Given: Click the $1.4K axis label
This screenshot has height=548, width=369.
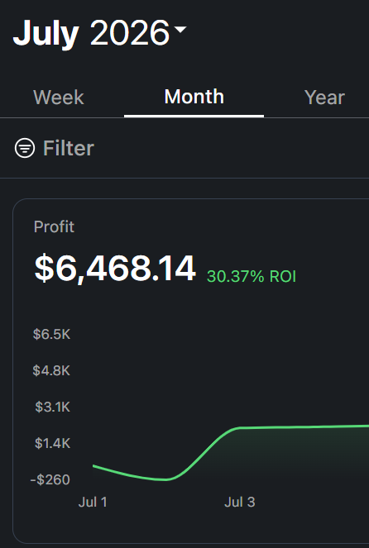Looking at the screenshot, I should pyautogui.click(x=52, y=444).
